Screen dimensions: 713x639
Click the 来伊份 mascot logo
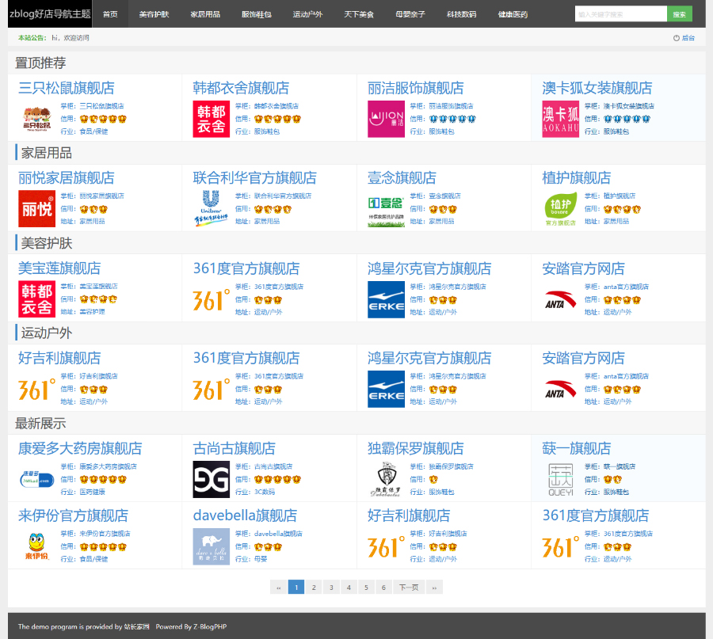[36, 546]
